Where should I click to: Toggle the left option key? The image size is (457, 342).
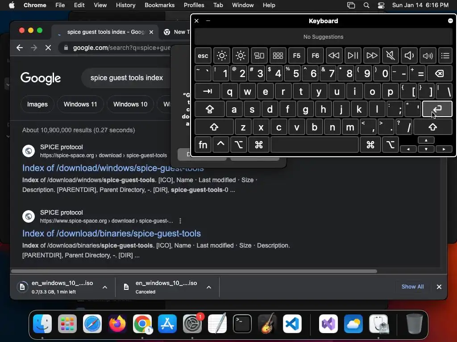pos(239,145)
